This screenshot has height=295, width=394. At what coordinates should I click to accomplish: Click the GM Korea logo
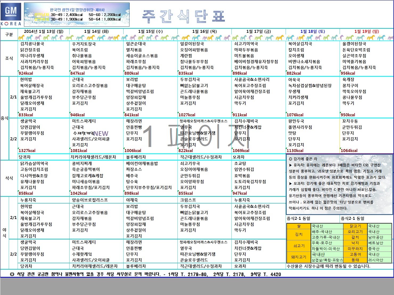click(11, 14)
